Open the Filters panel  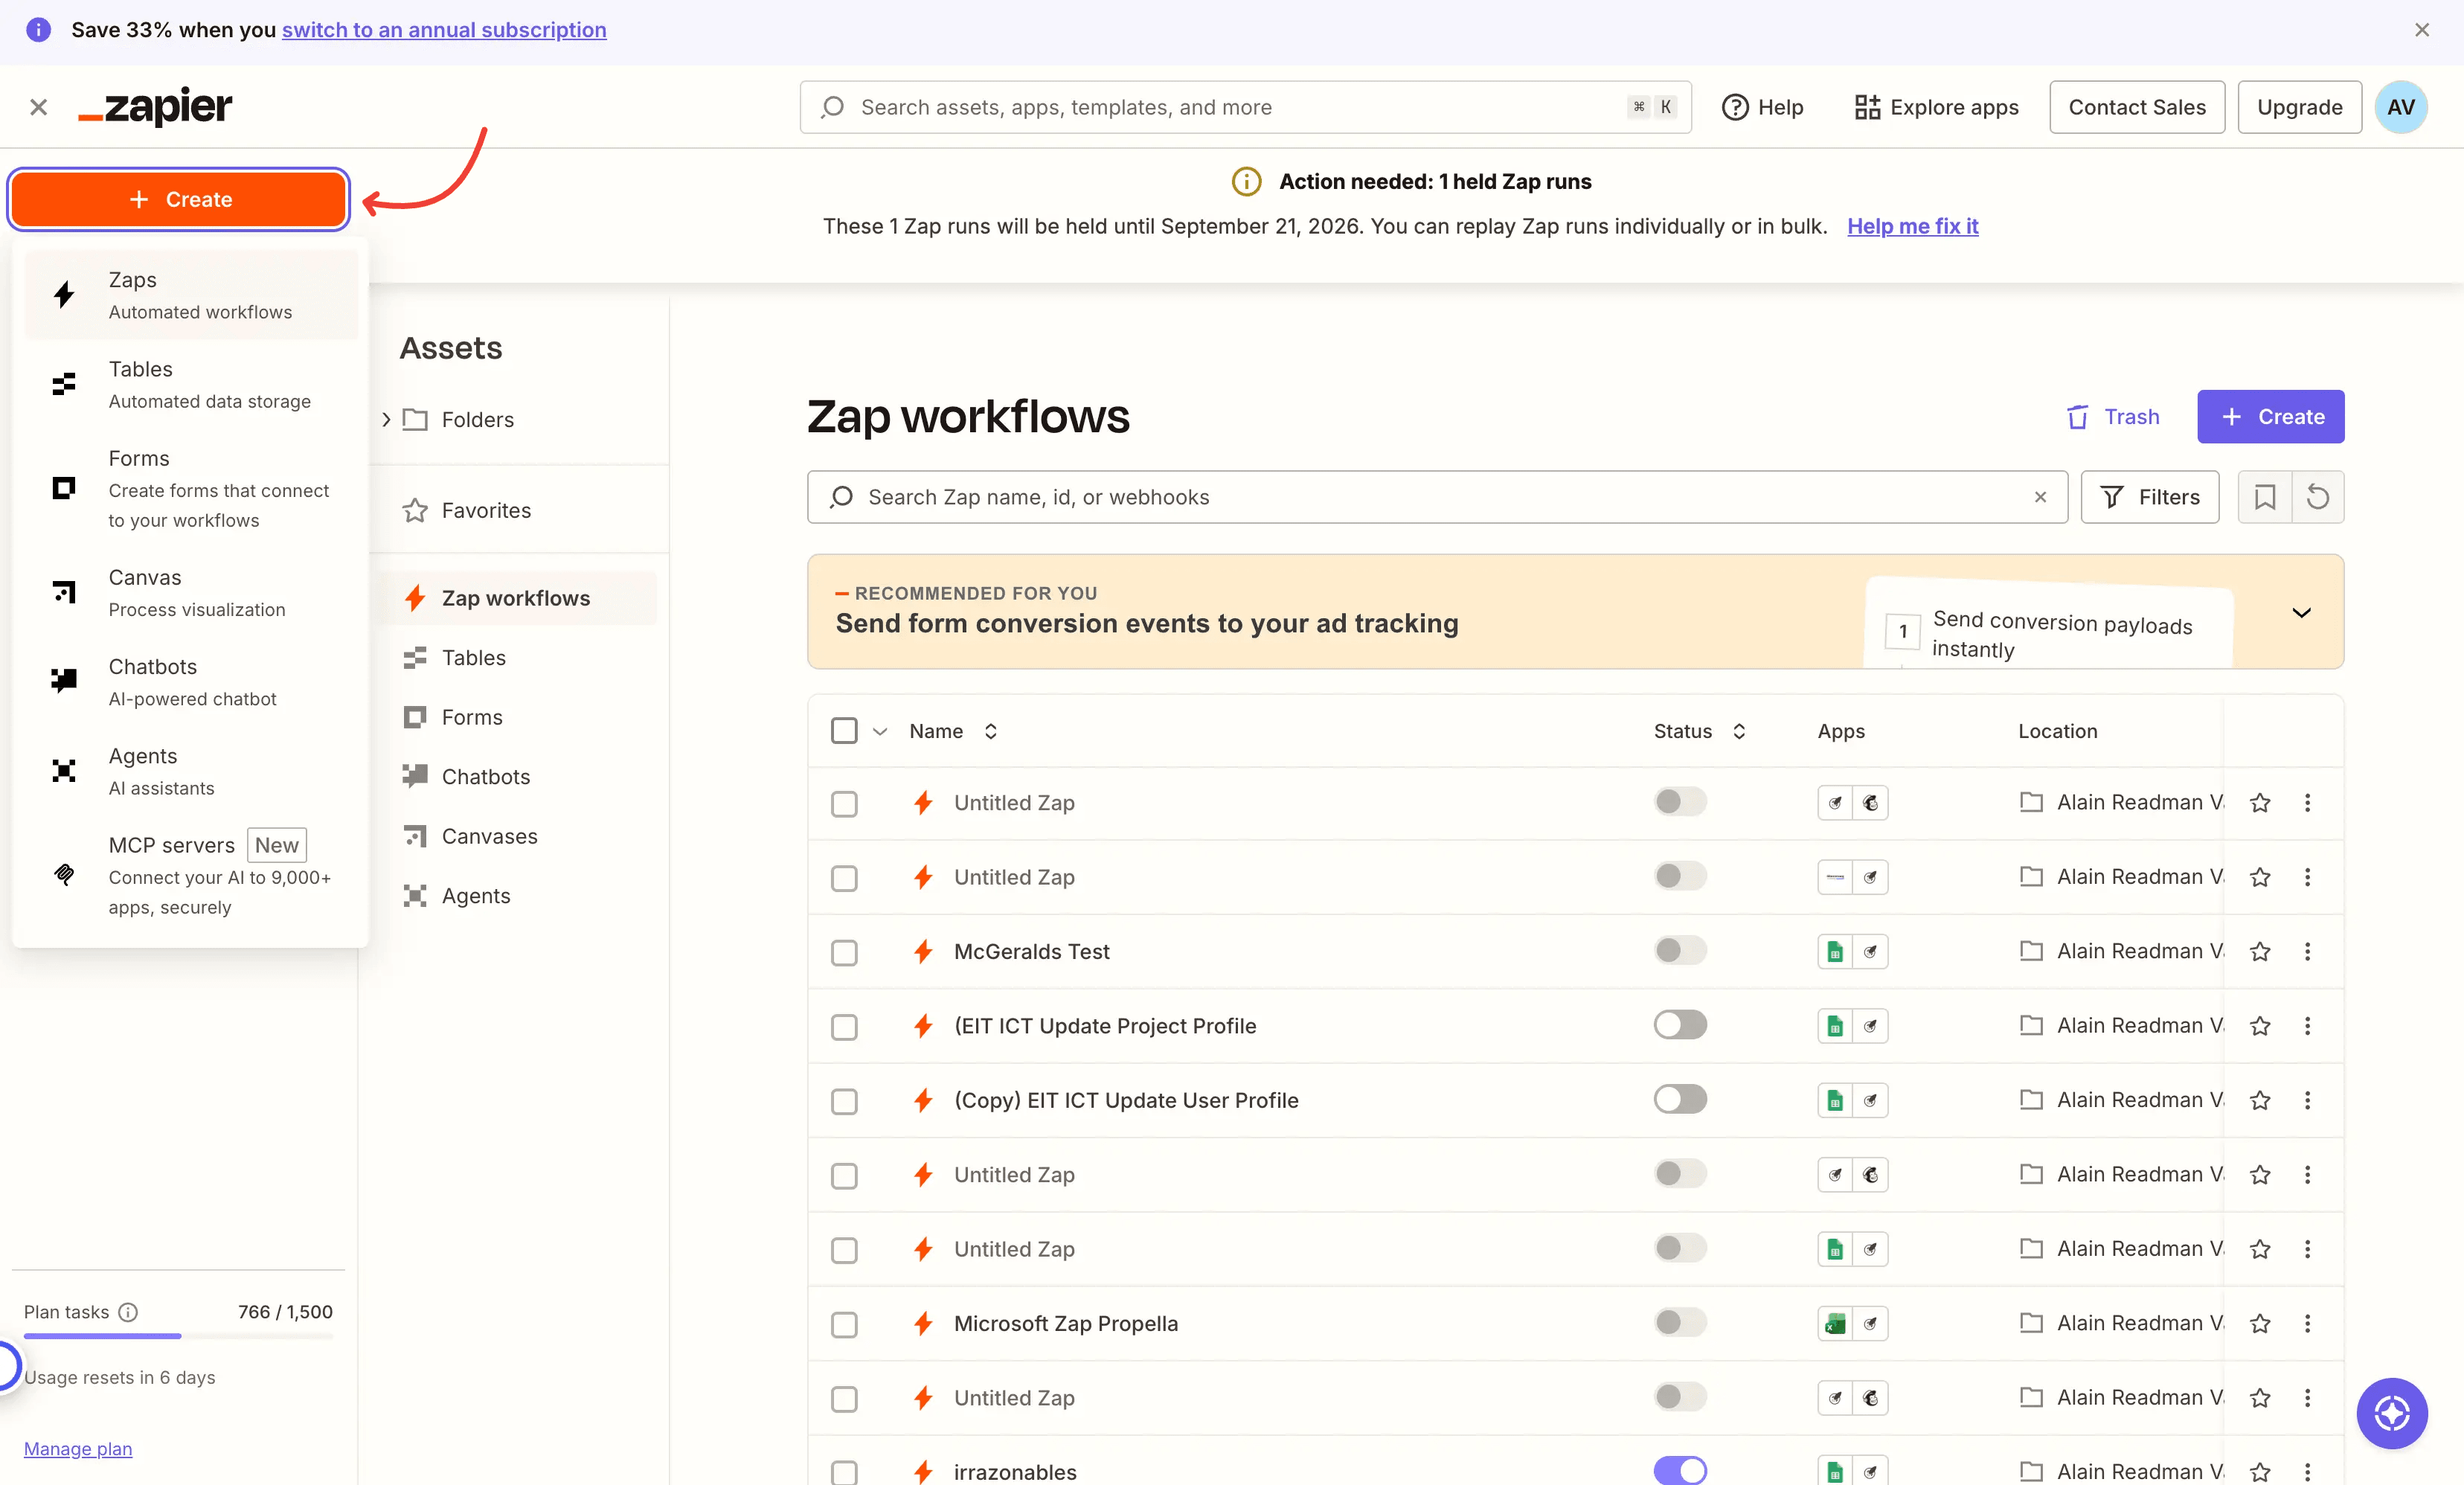[x=2150, y=497]
